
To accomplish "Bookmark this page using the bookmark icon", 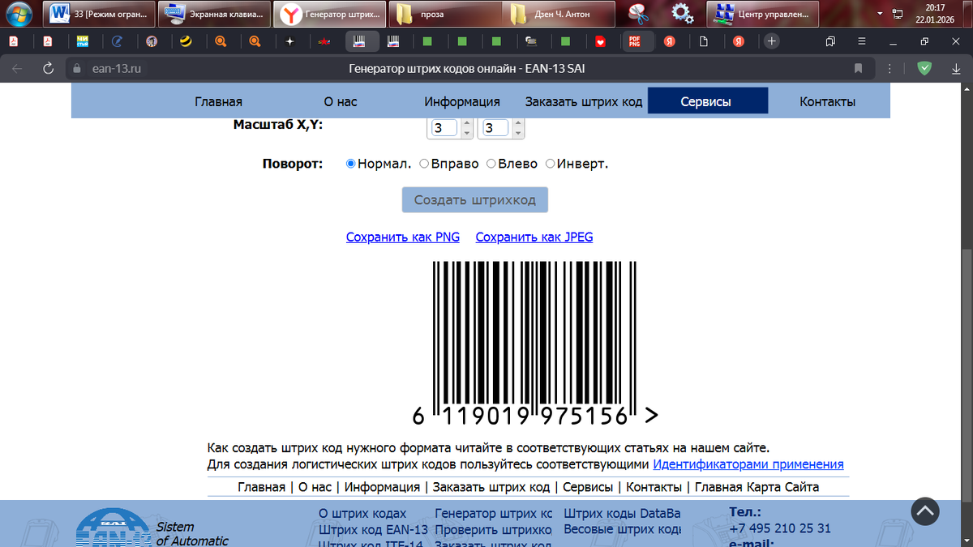I will click(858, 69).
